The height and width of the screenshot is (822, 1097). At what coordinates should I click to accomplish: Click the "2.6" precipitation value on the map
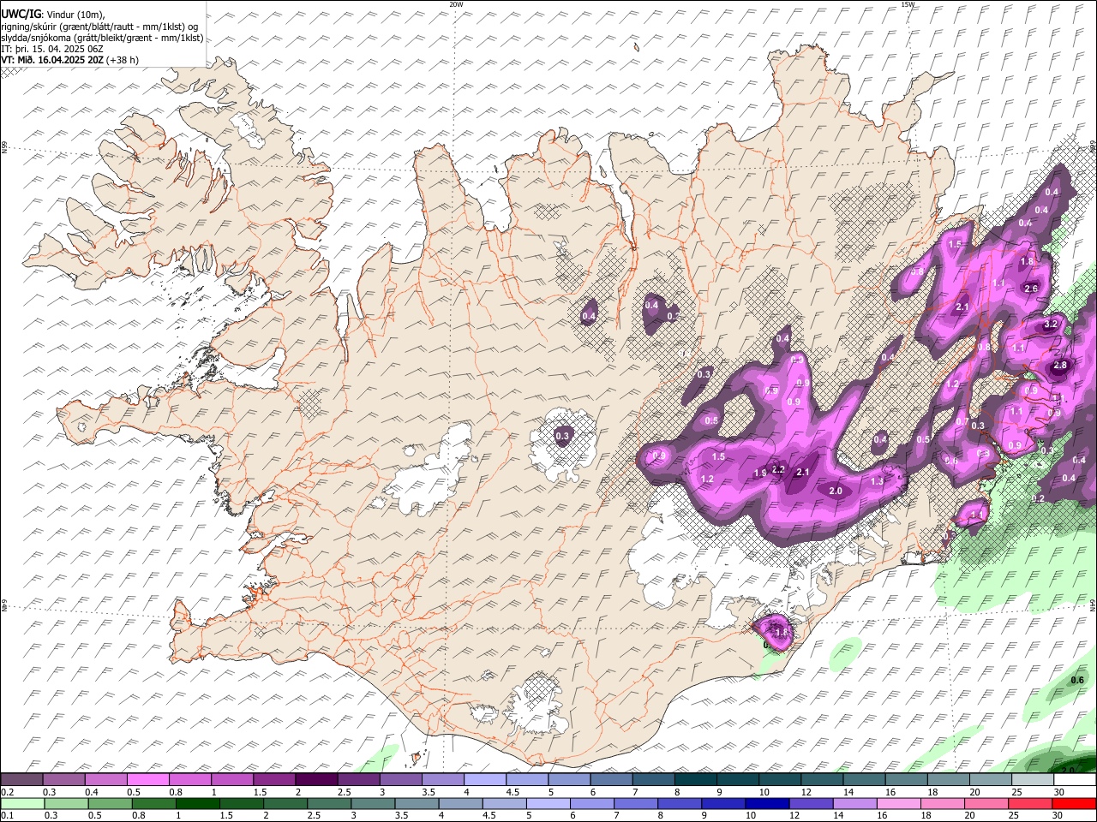(x=1031, y=289)
